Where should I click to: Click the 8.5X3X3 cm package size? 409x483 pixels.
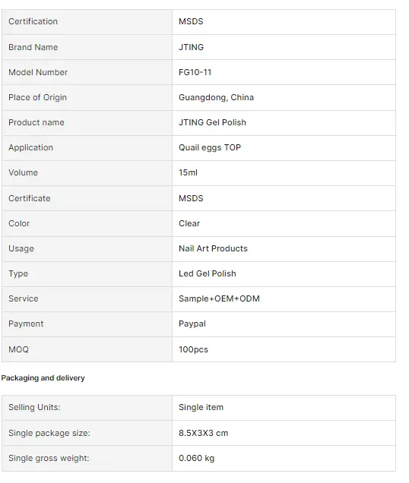click(204, 433)
